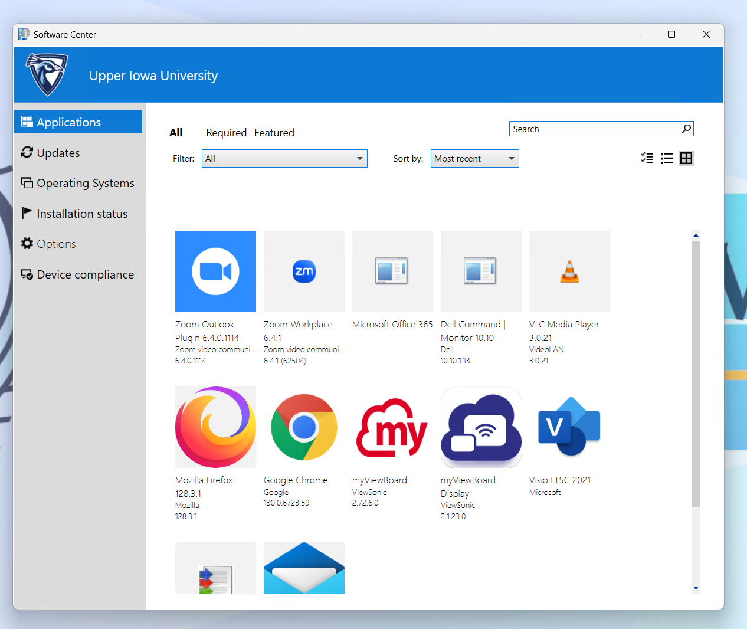This screenshot has width=747, height=629.
Task: View the Installation status page label
Action: [x=82, y=214]
